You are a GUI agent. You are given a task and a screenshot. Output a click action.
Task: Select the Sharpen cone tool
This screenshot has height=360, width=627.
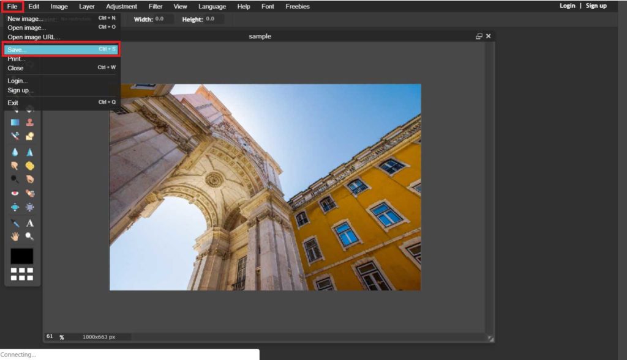tap(29, 152)
